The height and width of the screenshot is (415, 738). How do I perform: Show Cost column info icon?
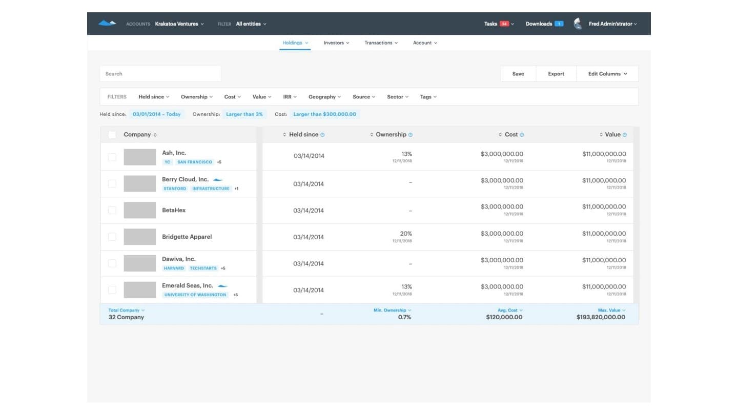tap(522, 135)
